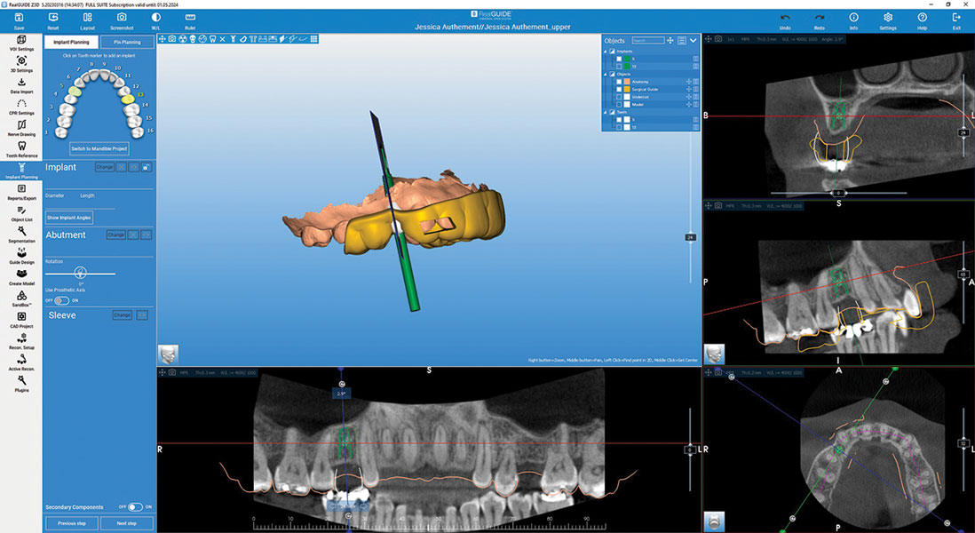Click the Data Import icon
Screen dimensions: 975x533
[20, 84]
